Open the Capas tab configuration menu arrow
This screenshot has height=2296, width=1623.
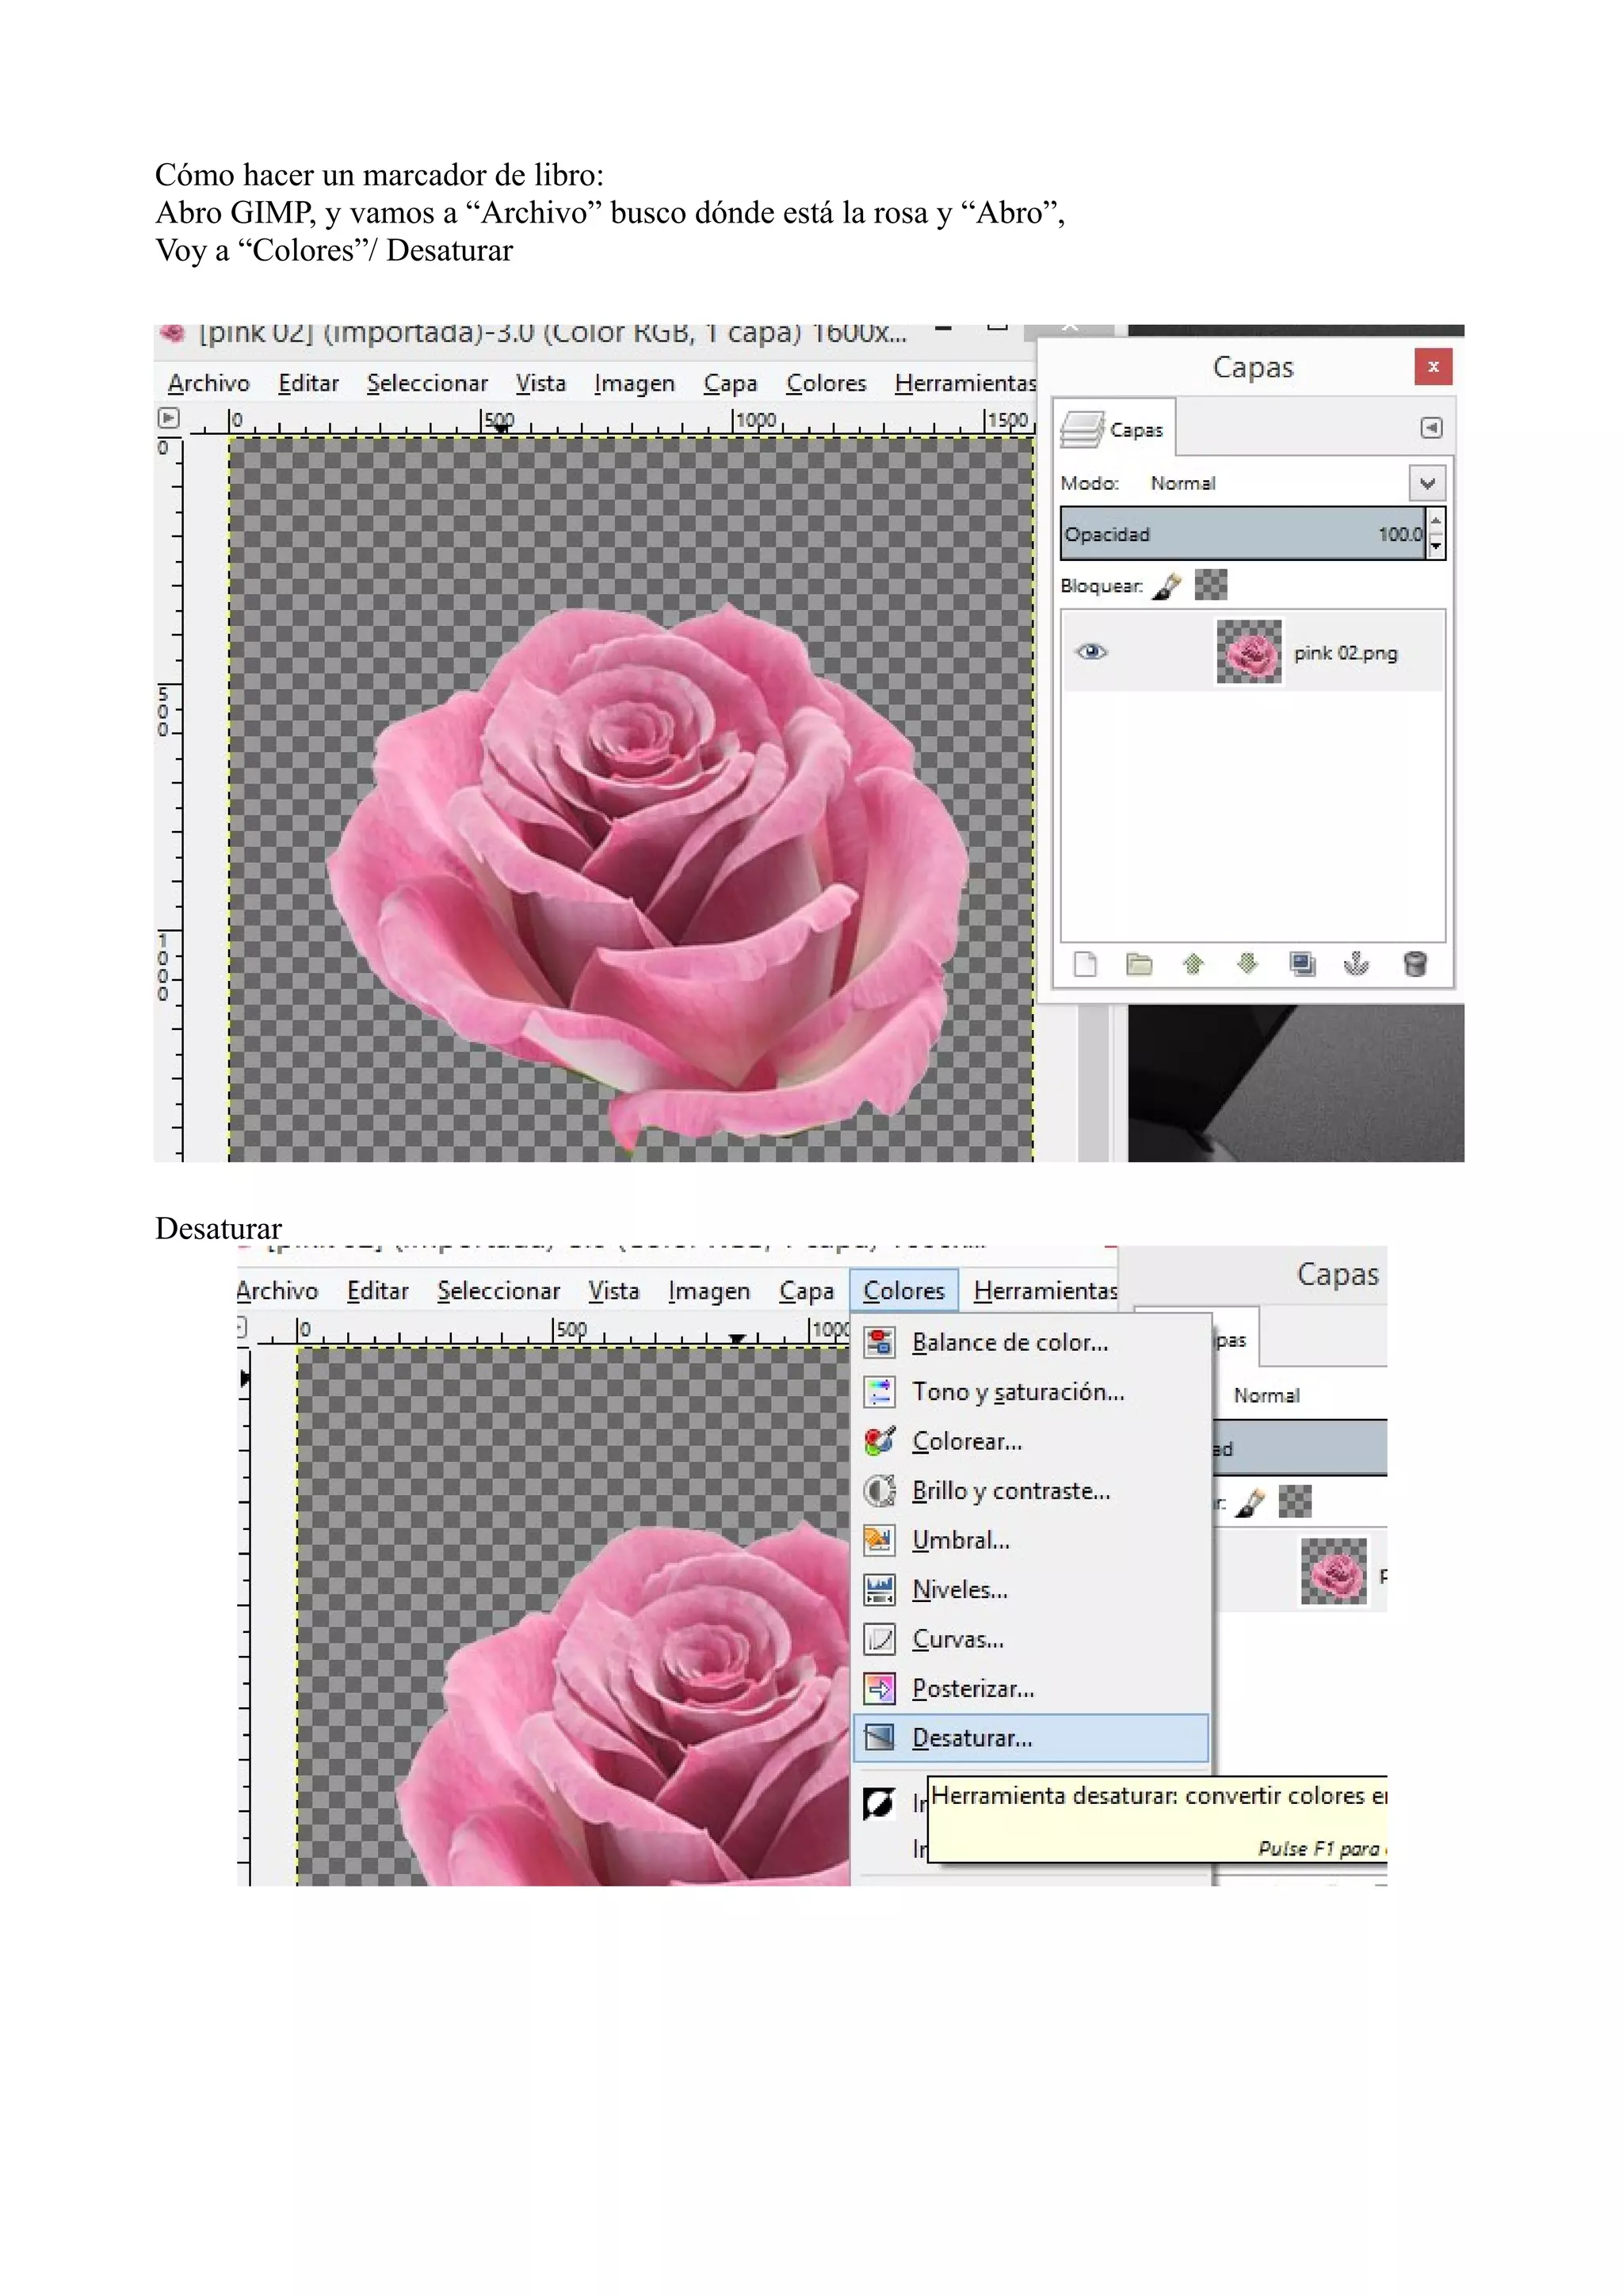tap(1431, 428)
